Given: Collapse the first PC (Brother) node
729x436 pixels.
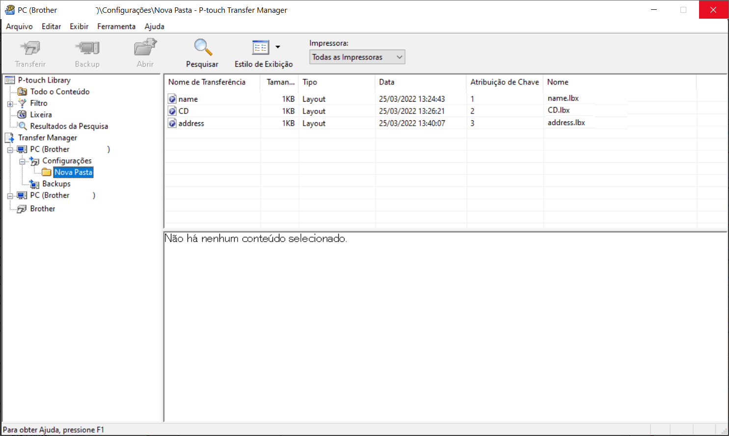Looking at the screenshot, I should point(10,150).
